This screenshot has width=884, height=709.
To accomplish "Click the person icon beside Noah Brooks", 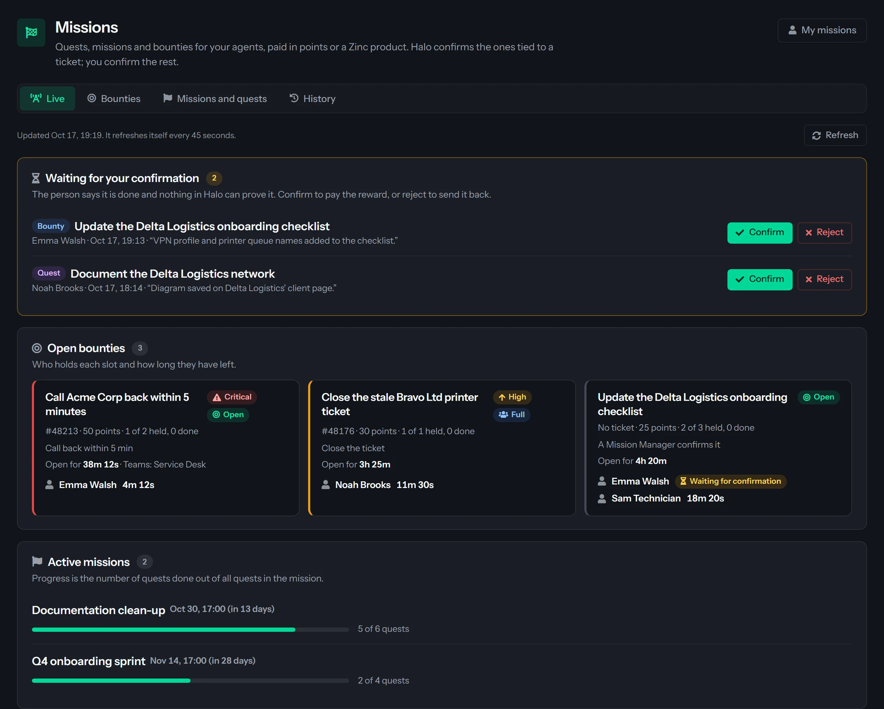I will pyautogui.click(x=326, y=485).
